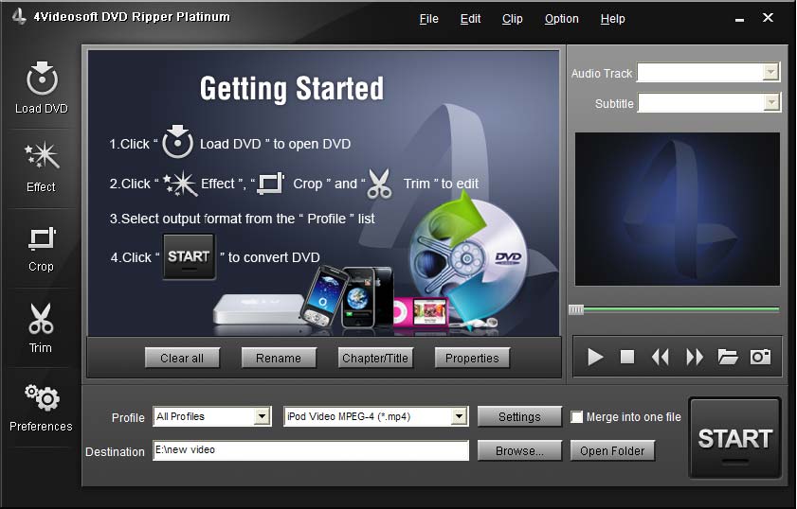Click Browse... for destination folder
Image resolution: width=797 pixels, height=509 pixels.
tap(519, 450)
